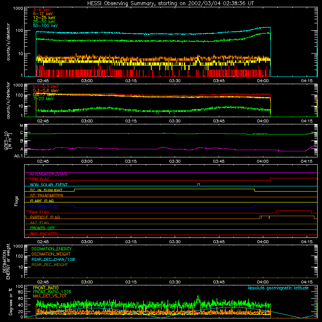The width and height of the screenshot is (322, 322).
Task: Select the GAP_FLAG label
Action: pyautogui.click(x=39, y=180)
